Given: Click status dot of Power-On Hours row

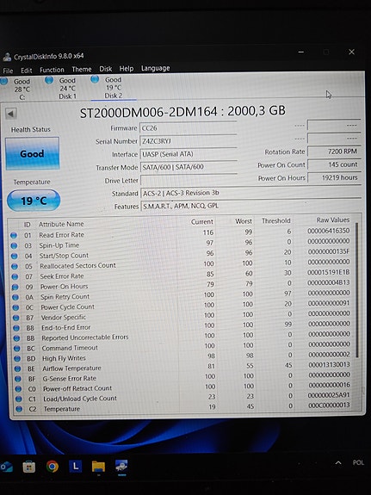Looking at the screenshot, I should click(15, 288).
